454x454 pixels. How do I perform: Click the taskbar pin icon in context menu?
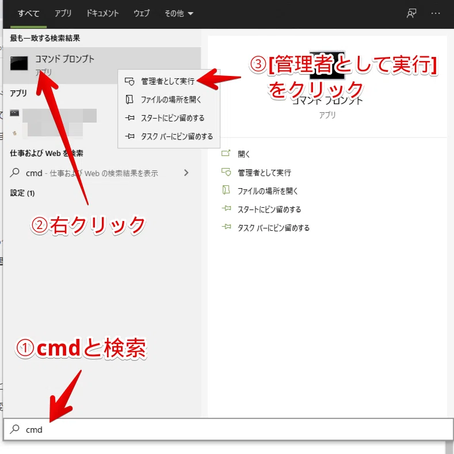click(129, 136)
